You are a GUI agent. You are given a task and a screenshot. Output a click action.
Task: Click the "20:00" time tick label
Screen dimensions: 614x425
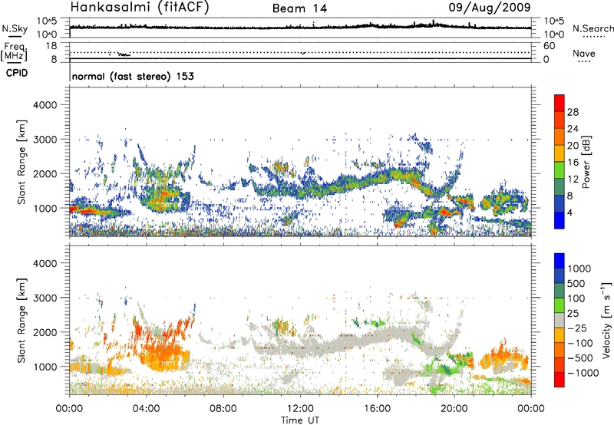point(454,409)
